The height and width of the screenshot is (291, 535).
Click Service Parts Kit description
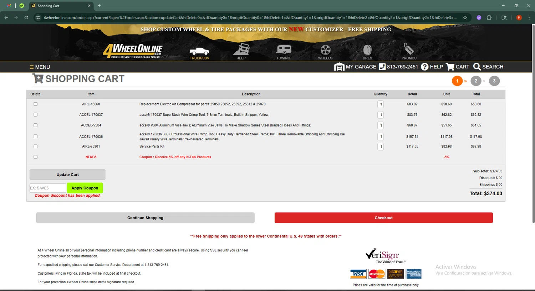152,146
